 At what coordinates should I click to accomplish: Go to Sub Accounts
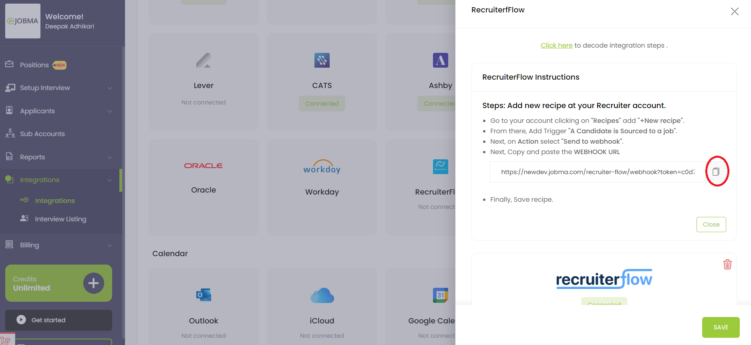tap(42, 134)
